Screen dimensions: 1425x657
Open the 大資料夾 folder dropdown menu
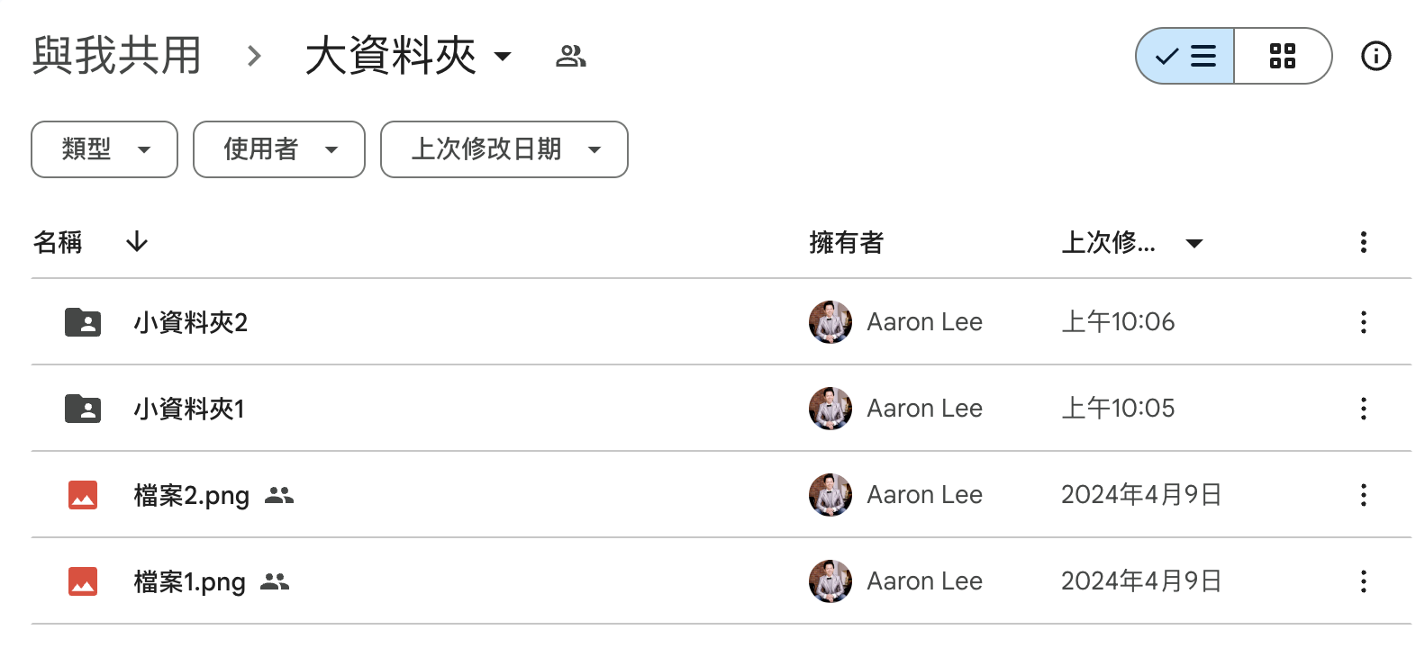click(503, 57)
